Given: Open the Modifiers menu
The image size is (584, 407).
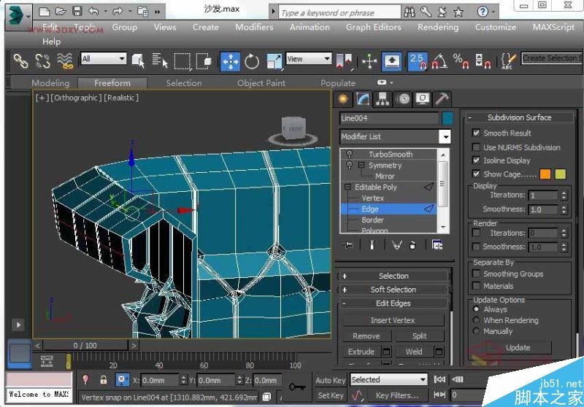Looking at the screenshot, I should coord(254,27).
